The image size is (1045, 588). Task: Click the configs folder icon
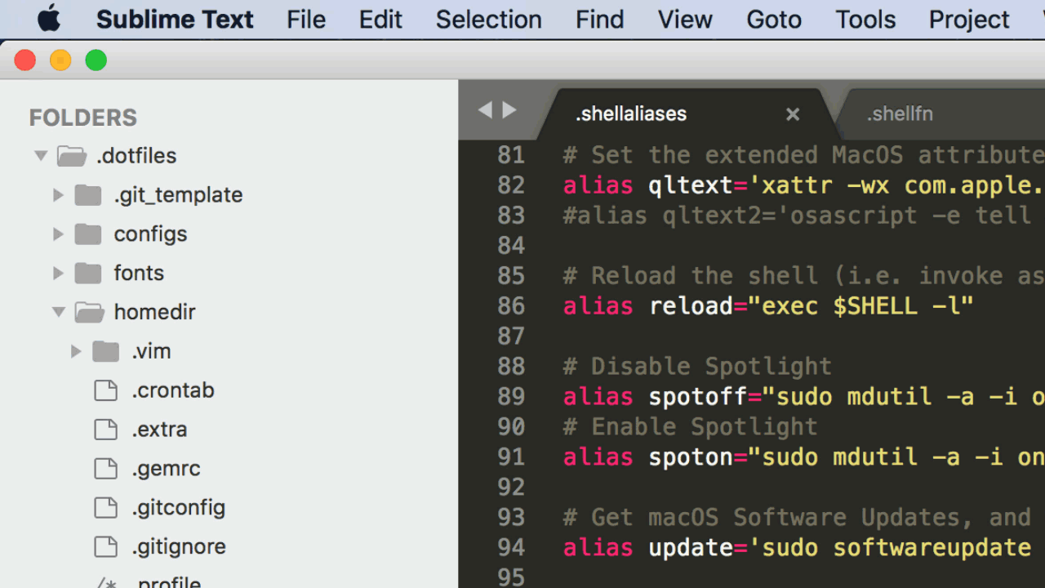[x=88, y=234]
